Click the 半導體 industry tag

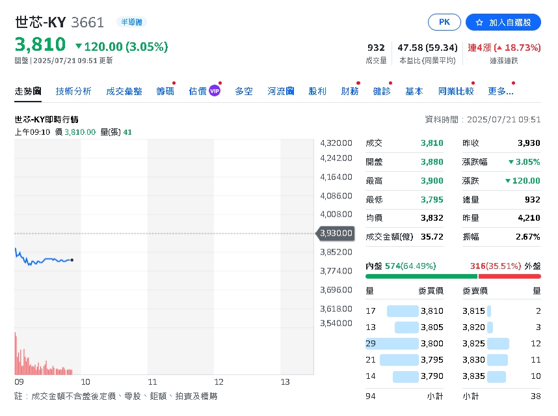131,21
